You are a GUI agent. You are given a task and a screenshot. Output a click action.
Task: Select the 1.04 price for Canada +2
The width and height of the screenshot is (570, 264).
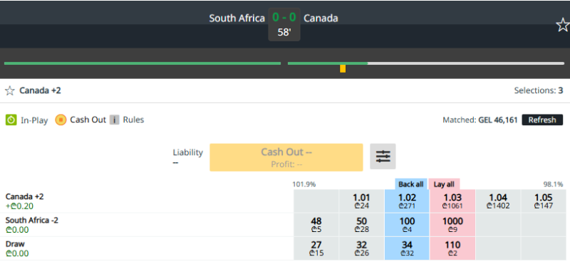(497, 201)
